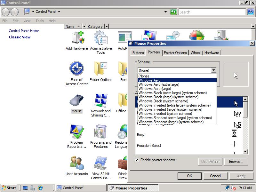Viewport: 256px width, 192px height.
Task: Open Control Panel Home link
Action: [24, 31]
